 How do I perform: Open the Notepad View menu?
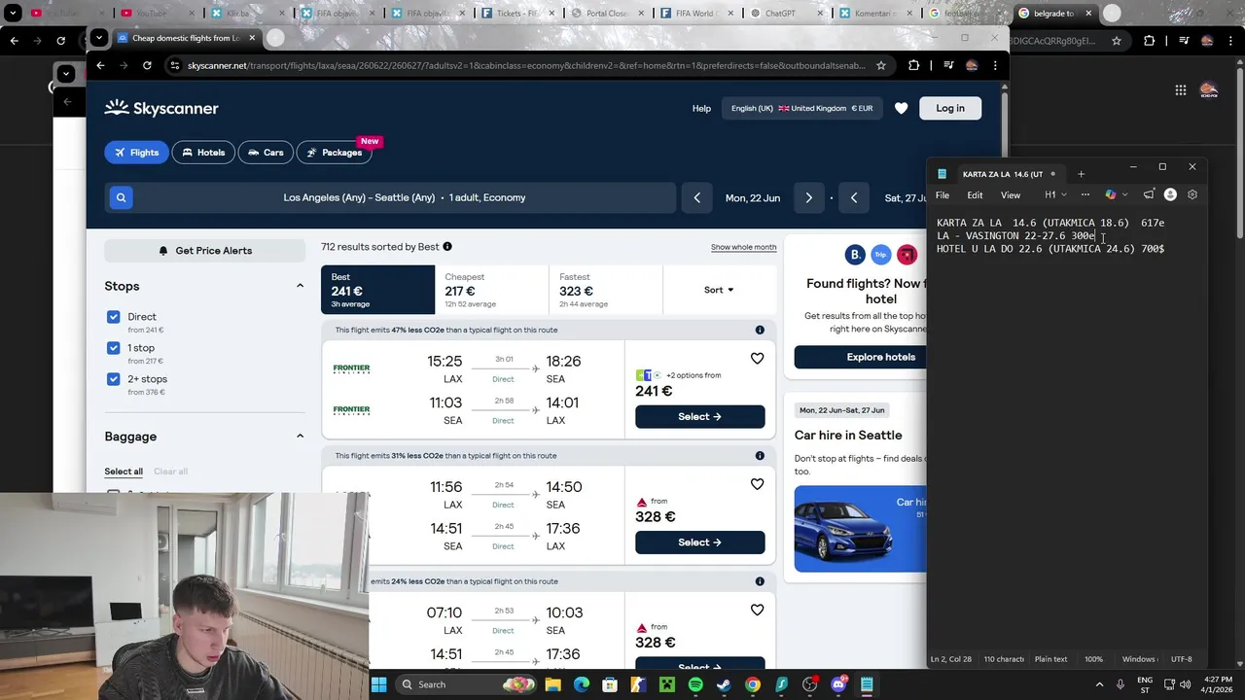(x=1011, y=195)
